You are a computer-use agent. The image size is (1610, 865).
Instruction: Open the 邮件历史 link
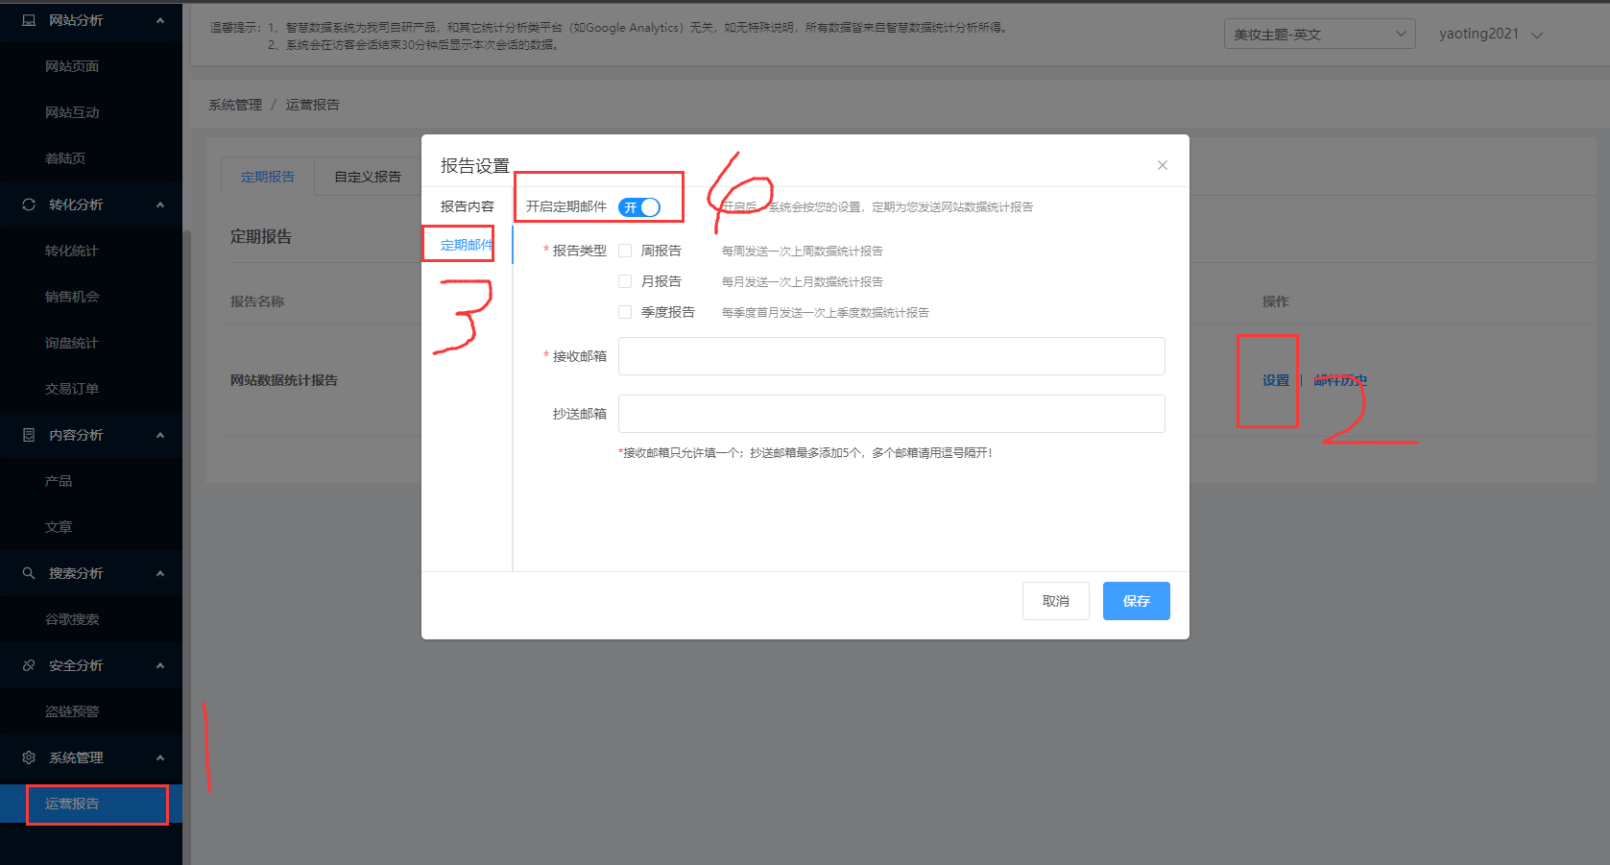point(1340,380)
